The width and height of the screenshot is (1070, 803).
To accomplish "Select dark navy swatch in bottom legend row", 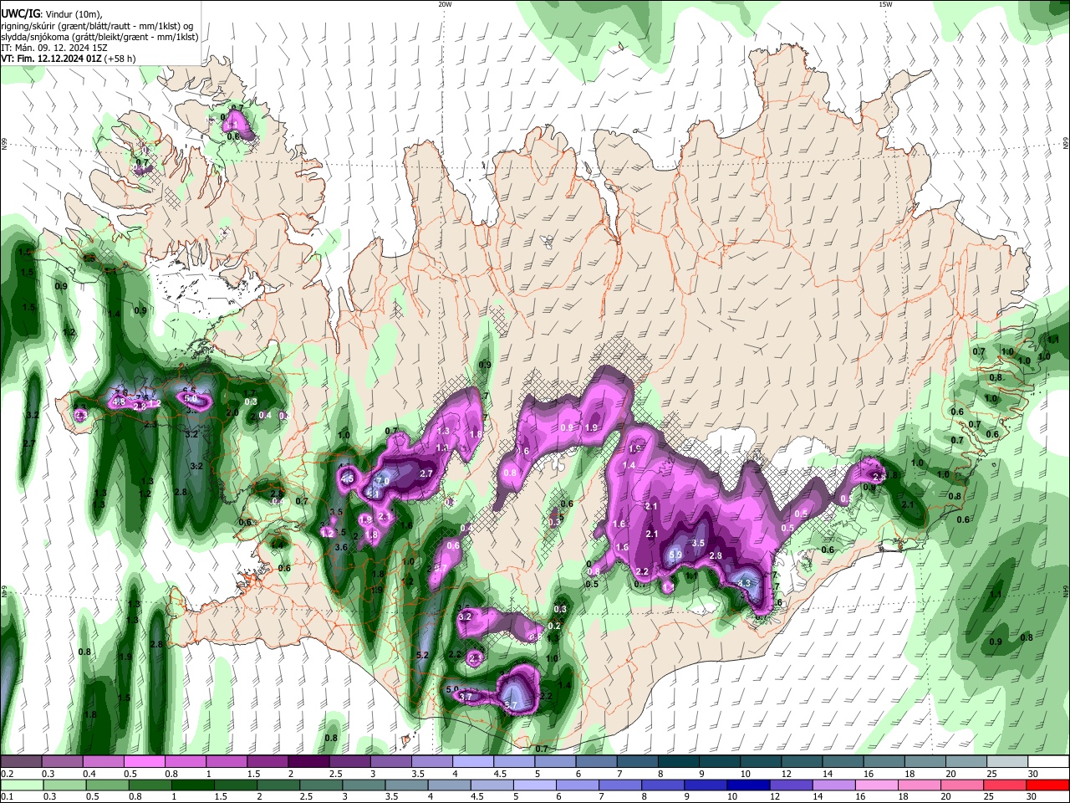I will coord(747,785).
